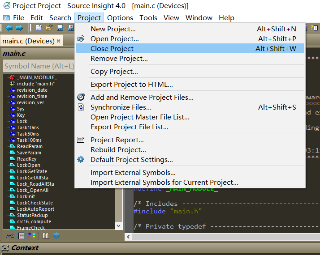Open the File menu
Image resolution: width=320 pixels, height=255 pixels.
click(x=18, y=18)
